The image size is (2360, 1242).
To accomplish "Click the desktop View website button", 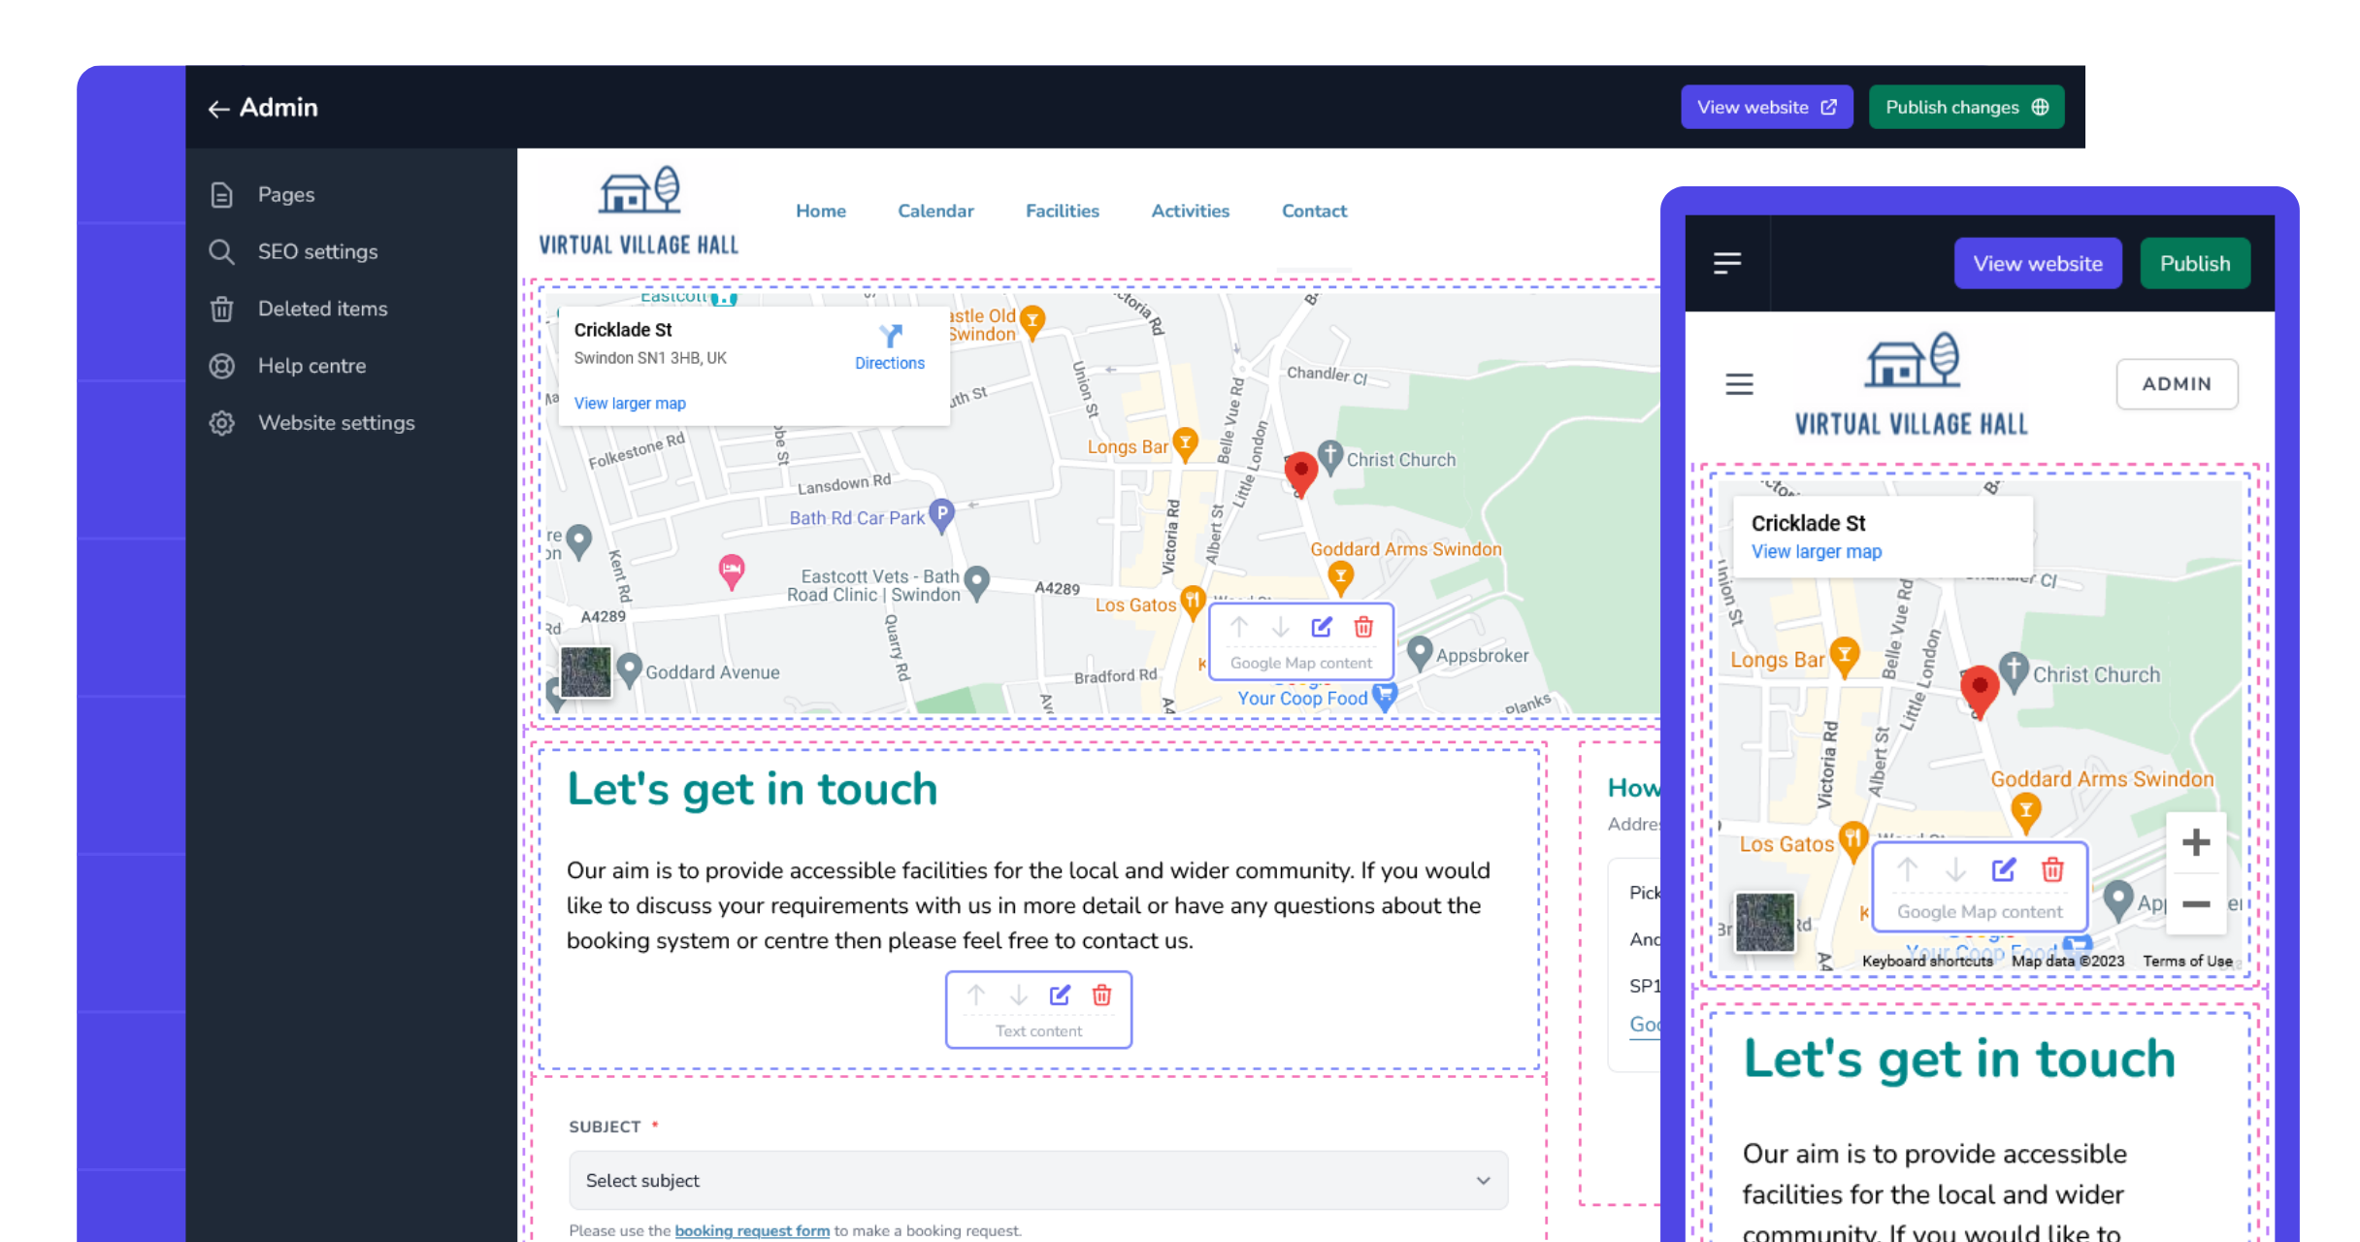I will [x=1766, y=107].
